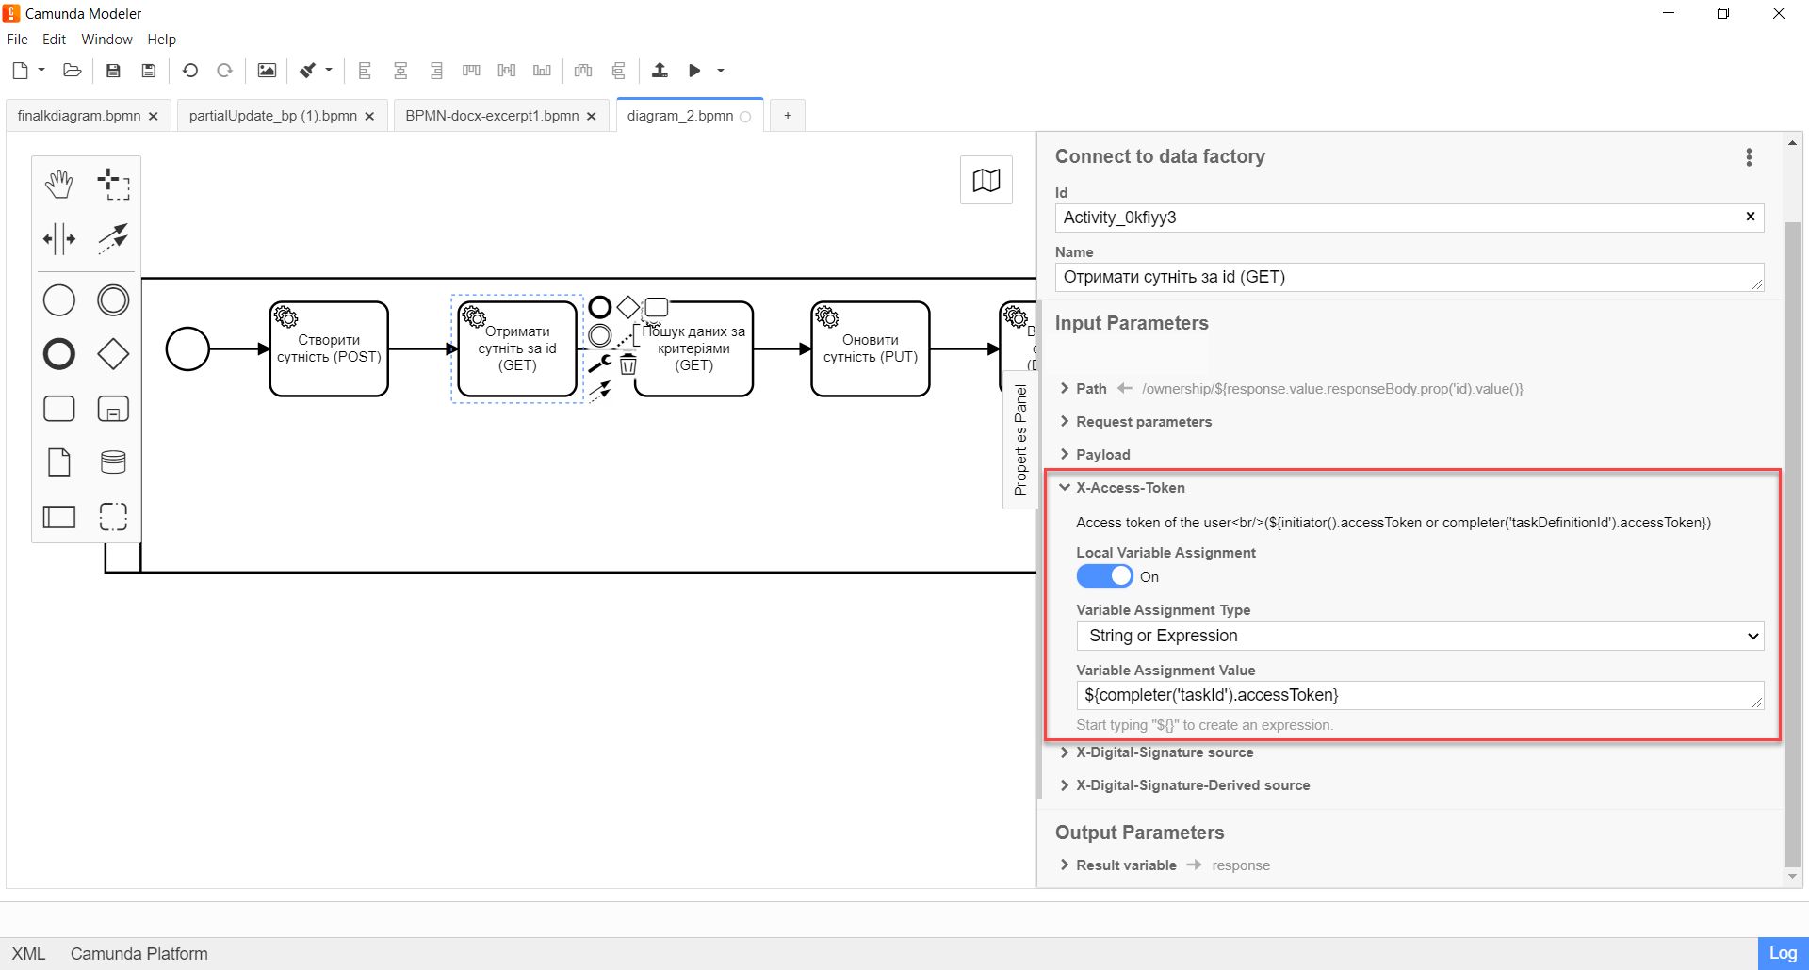Open a new tab with plus button

788,116
